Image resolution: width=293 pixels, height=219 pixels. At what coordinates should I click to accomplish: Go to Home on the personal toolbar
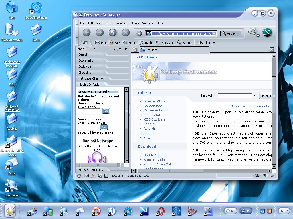click(x=130, y=43)
